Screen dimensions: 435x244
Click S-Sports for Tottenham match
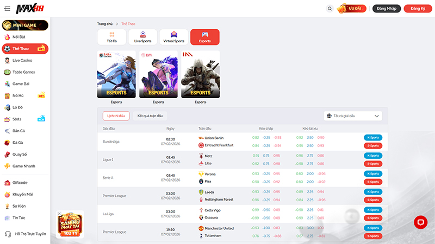[x=373, y=236]
